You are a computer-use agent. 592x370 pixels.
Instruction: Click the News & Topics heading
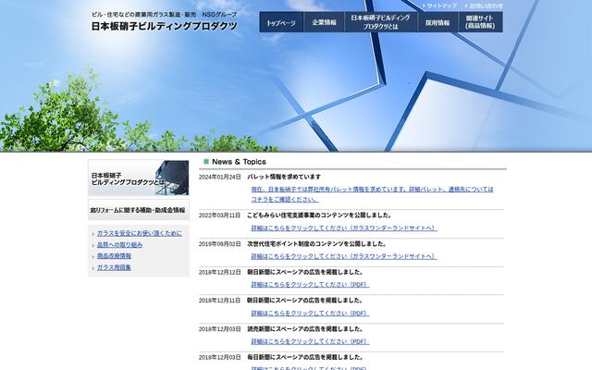coord(239,162)
